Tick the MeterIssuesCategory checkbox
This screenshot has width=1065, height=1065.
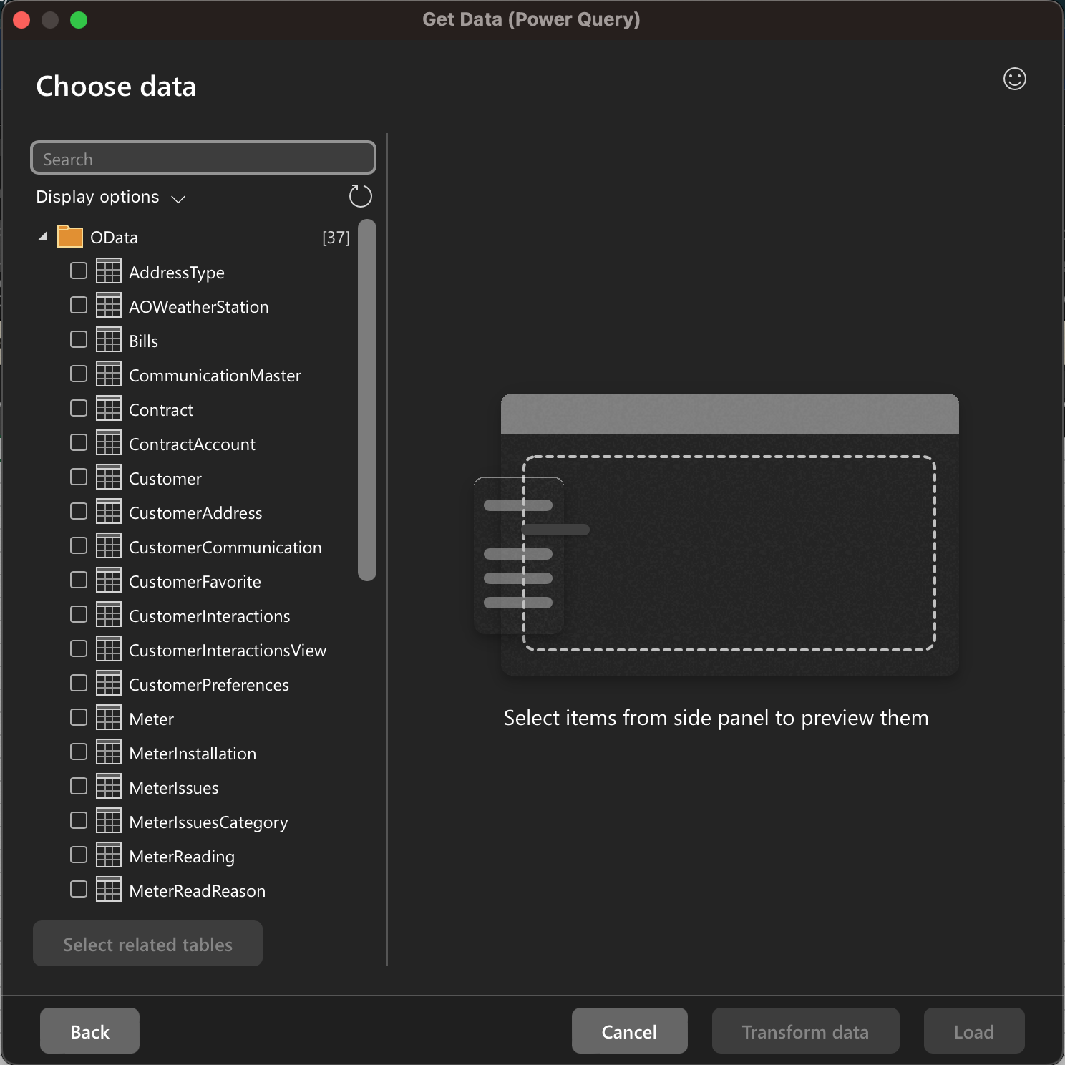pyautogui.click(x=79, y=820)
